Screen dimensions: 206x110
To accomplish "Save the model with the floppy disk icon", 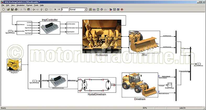I will [x=12, y=9].
